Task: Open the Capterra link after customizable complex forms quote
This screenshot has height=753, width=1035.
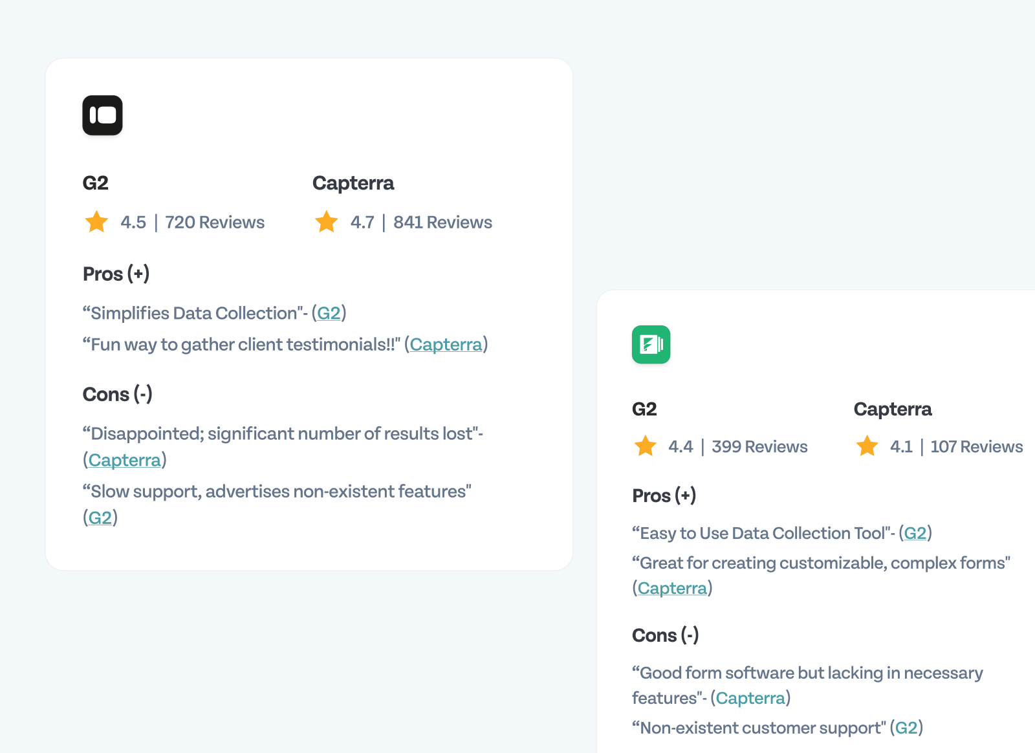Action: pyautogui.click(x=672, y=588)
